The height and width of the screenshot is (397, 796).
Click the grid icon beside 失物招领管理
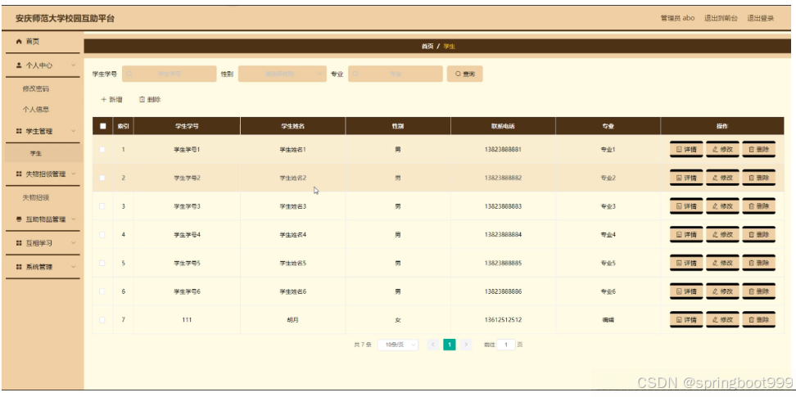click(x=20, y=174)
